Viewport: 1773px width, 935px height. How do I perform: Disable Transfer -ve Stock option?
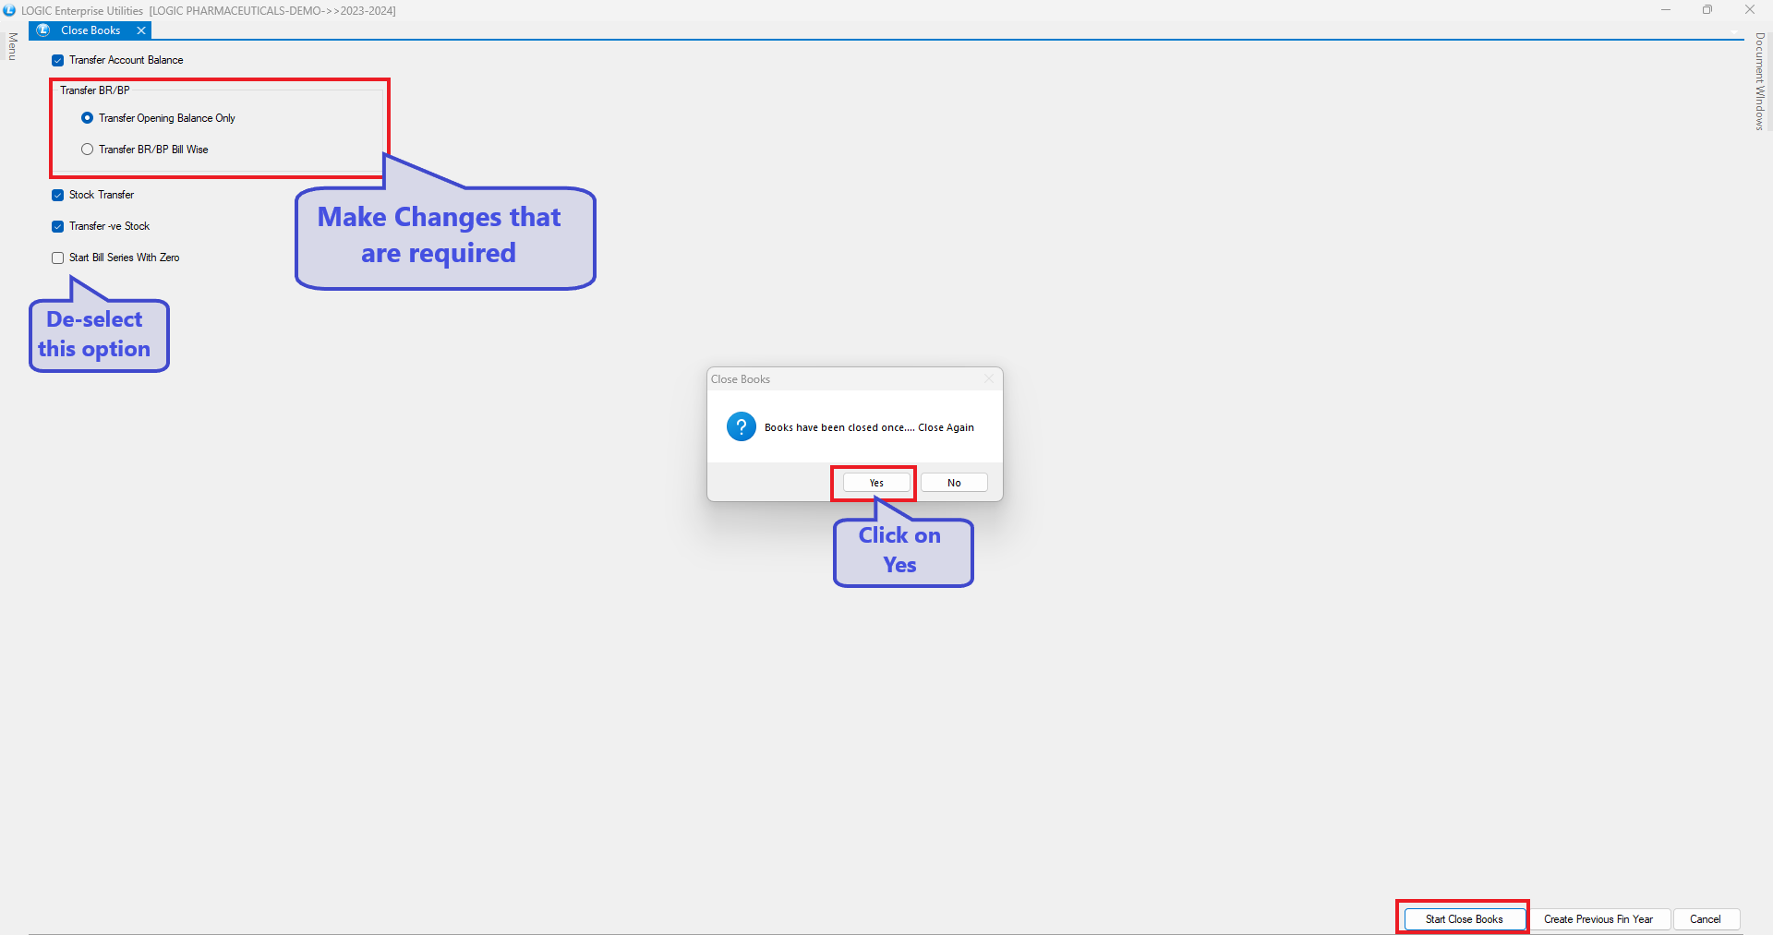pos(58,227)
